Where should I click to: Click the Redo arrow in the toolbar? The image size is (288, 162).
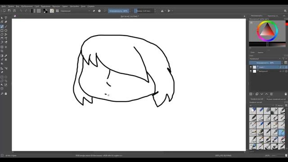[x=26, y=11]
